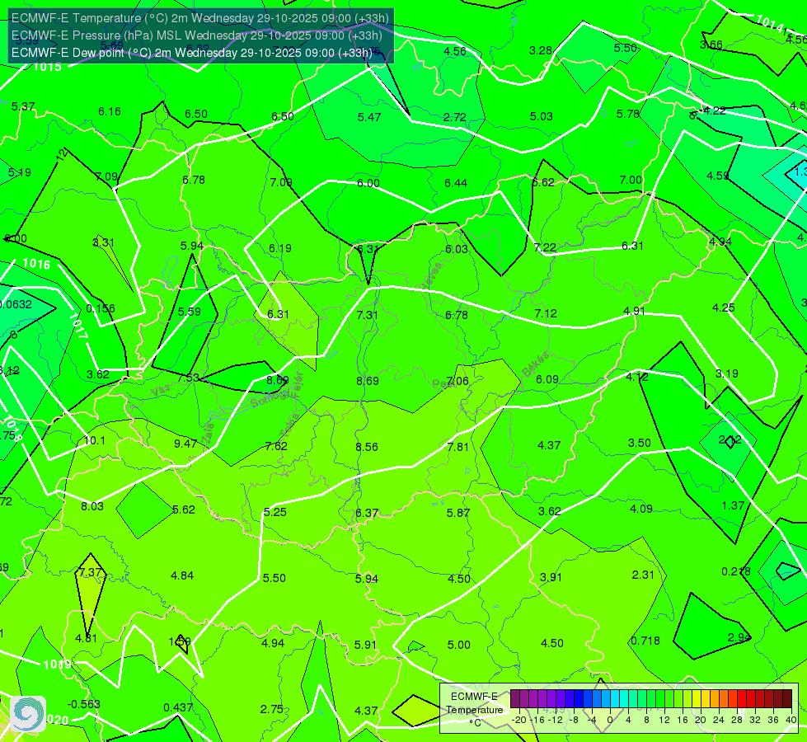Click the 7.00 value
This screenshot has height=742, width=807.
click(631, 180)
